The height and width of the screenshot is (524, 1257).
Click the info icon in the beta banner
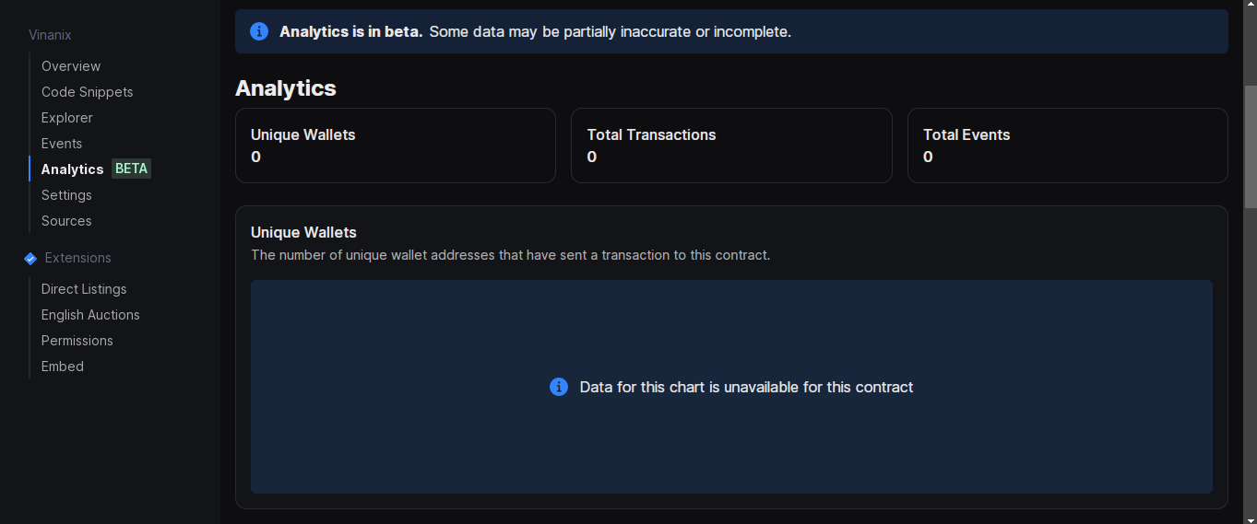pyautogui.click(x=259, y=31)
